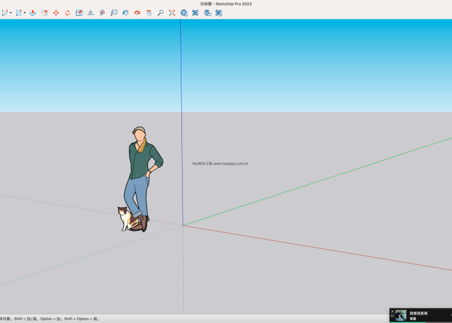This screenshot has width=452, height=323.
Task: Pick the Scale tool
Action: pos(79,13)
